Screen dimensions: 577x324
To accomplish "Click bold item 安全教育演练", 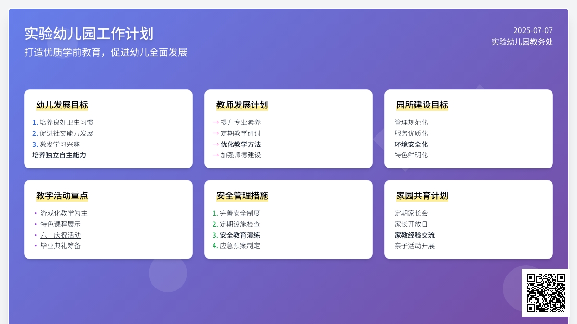I will coord(240,235).
